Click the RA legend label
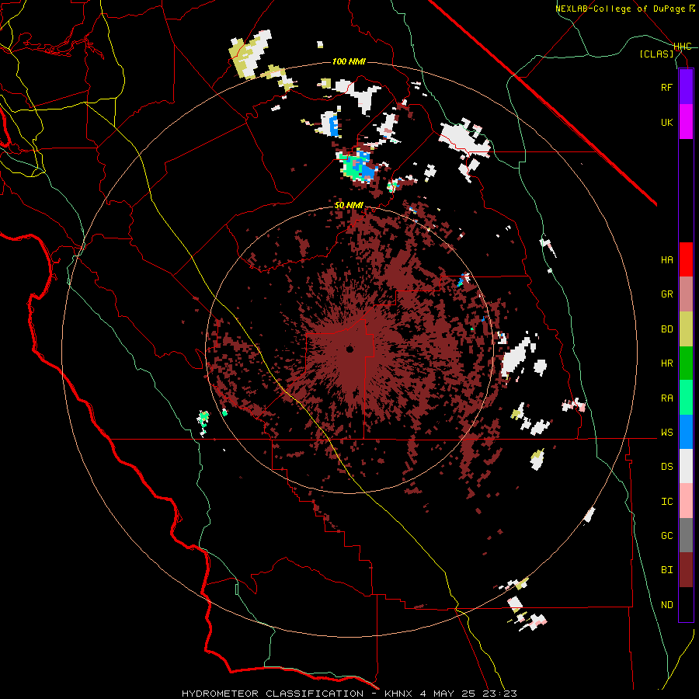Viewport: 699px width, 699px height. [x=666, y=398]
